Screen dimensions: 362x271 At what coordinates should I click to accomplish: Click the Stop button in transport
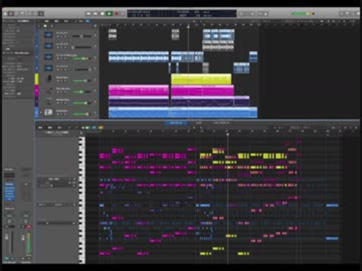pos(102,14)
